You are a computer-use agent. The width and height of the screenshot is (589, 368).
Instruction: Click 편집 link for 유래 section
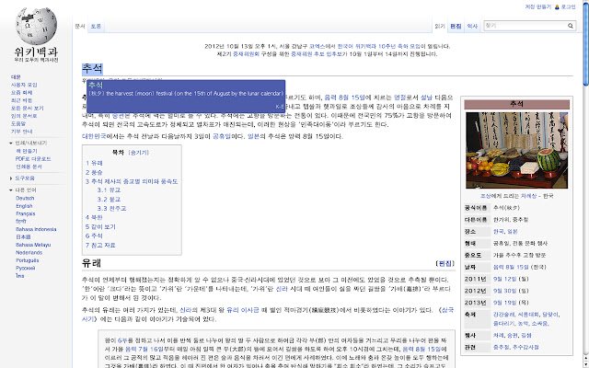445,264
